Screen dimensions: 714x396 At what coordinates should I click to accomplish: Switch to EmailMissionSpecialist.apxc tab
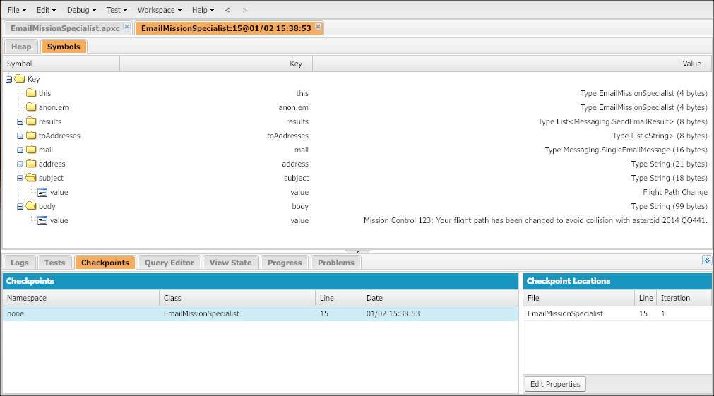pyautogui.click(x=65, y=28)
